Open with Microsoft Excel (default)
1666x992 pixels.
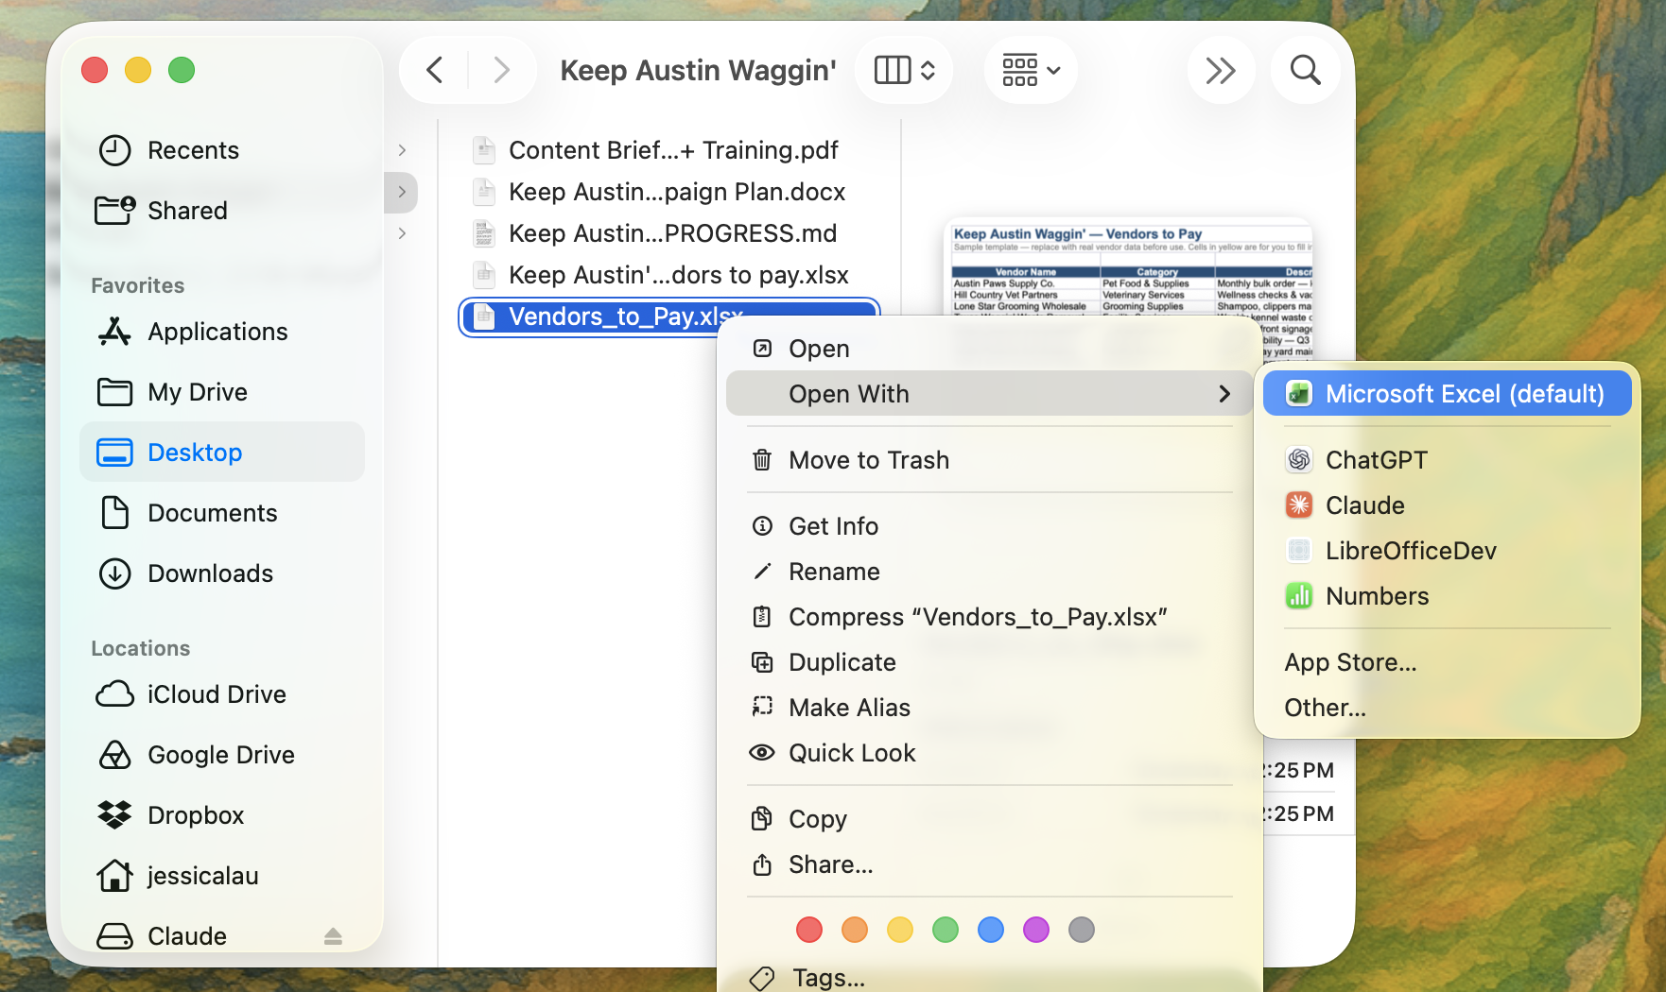tap(1448, 394)
